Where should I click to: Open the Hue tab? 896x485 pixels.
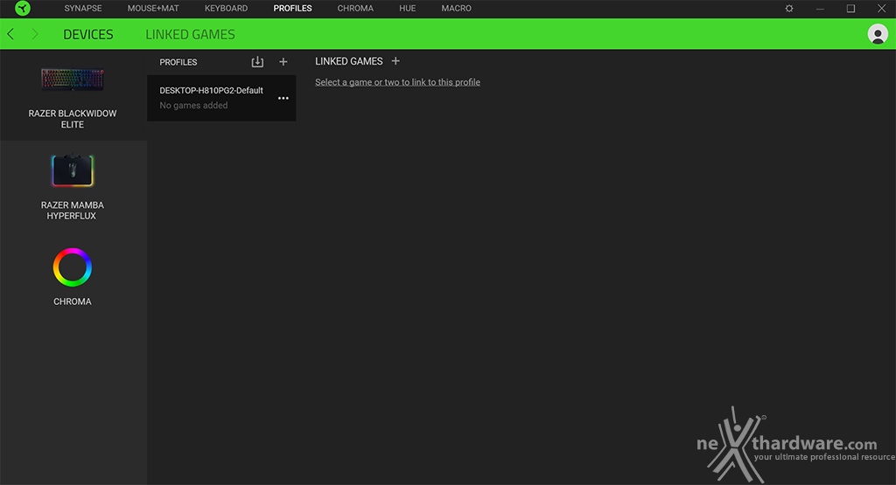click(408, 9)
